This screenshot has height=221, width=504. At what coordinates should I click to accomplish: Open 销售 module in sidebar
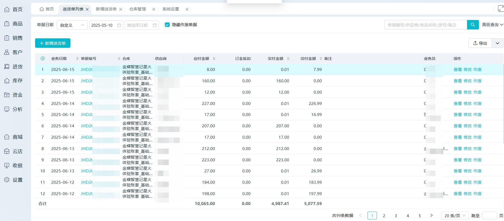point(13,38)
